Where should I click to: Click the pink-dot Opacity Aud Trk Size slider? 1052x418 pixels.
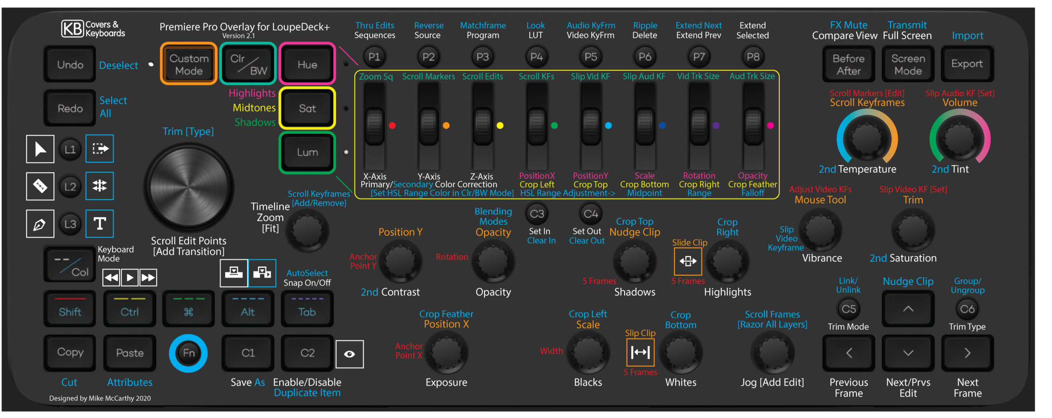click(753, 126)
